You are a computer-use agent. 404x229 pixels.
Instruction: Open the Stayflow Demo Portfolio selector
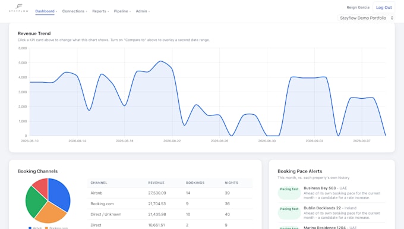(x=366, y=18)
